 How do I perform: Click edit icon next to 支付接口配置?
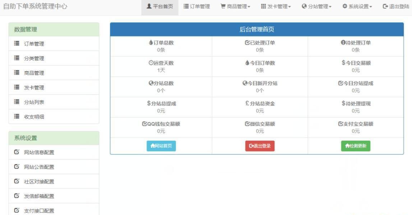pyautogui.click(x=17, y=210)
